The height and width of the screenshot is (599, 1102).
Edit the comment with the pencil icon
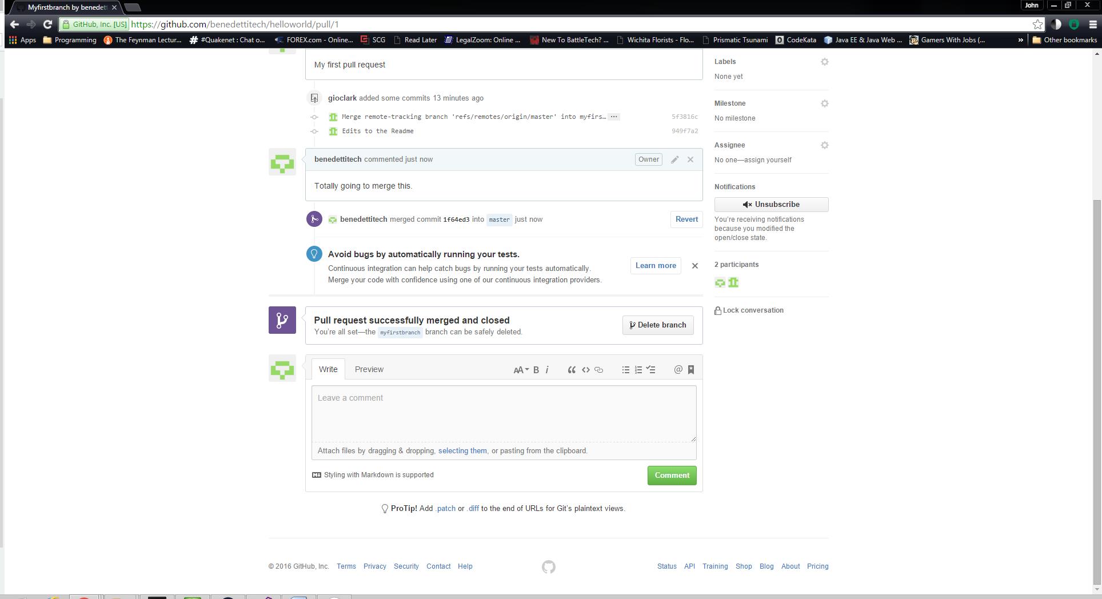674,159
